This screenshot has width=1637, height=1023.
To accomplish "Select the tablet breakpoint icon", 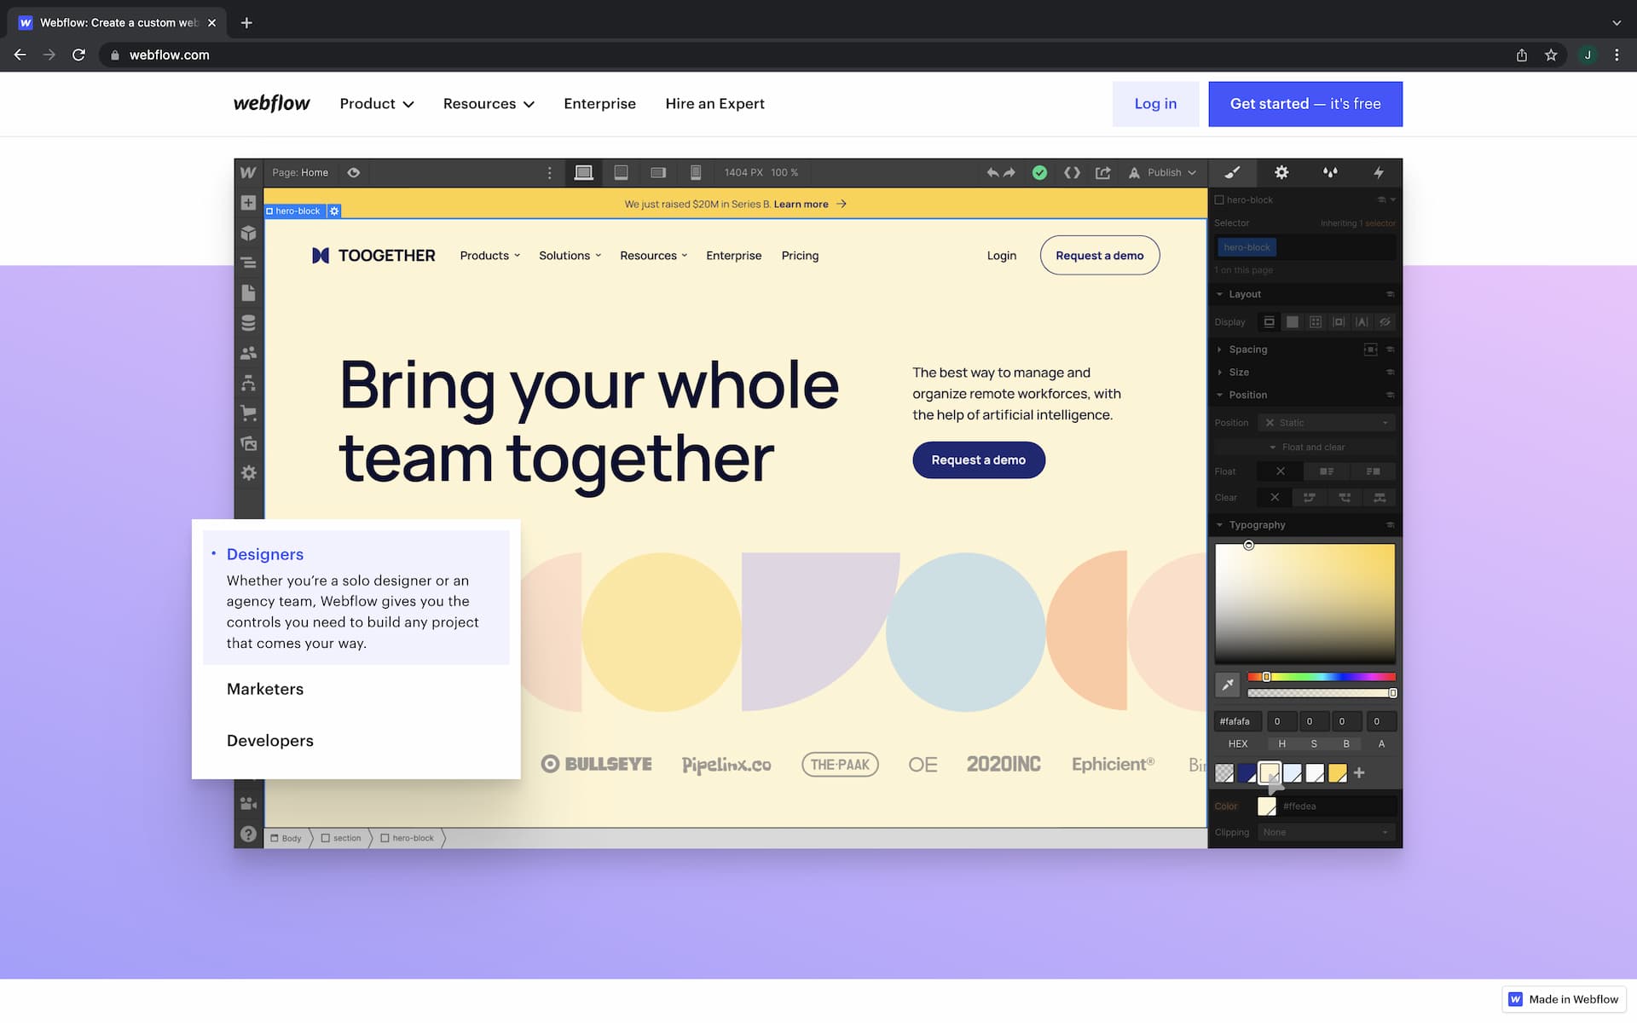I will (x=621, y=172).
